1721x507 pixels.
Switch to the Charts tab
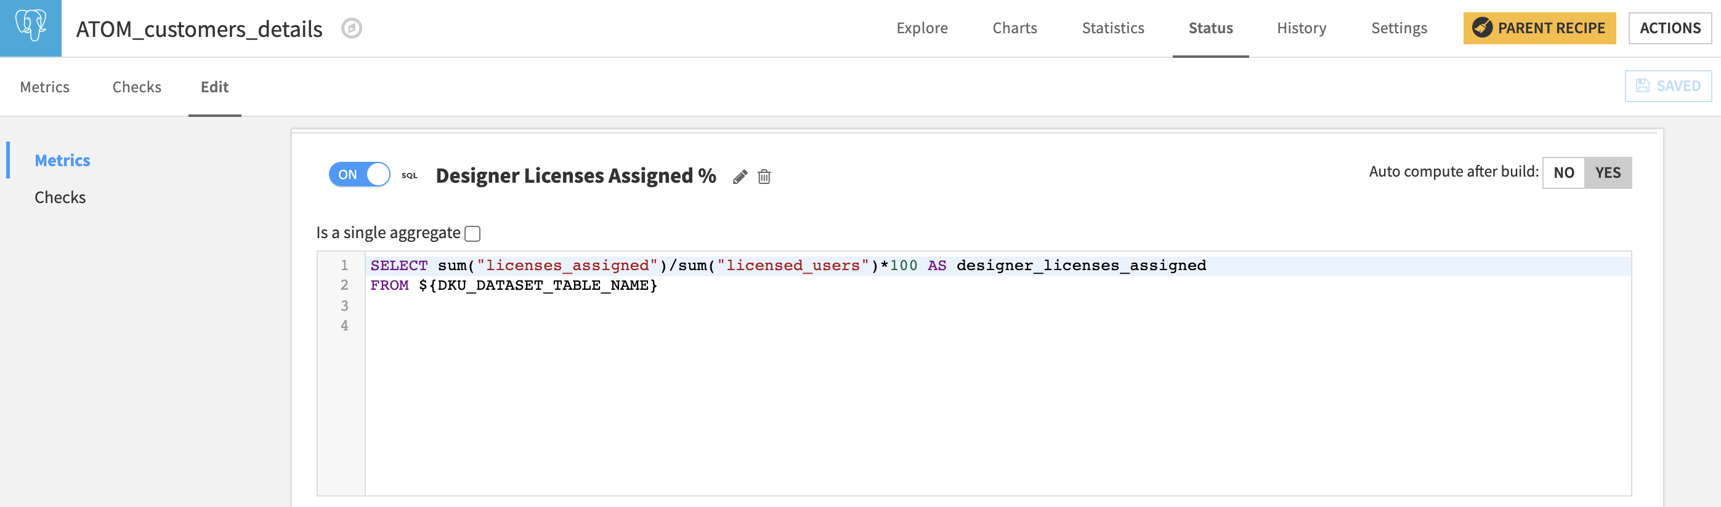click(1015, 28)
